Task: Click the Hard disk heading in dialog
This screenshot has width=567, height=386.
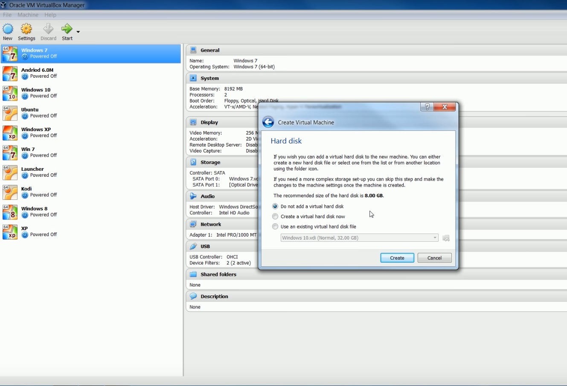Action: 286,141
